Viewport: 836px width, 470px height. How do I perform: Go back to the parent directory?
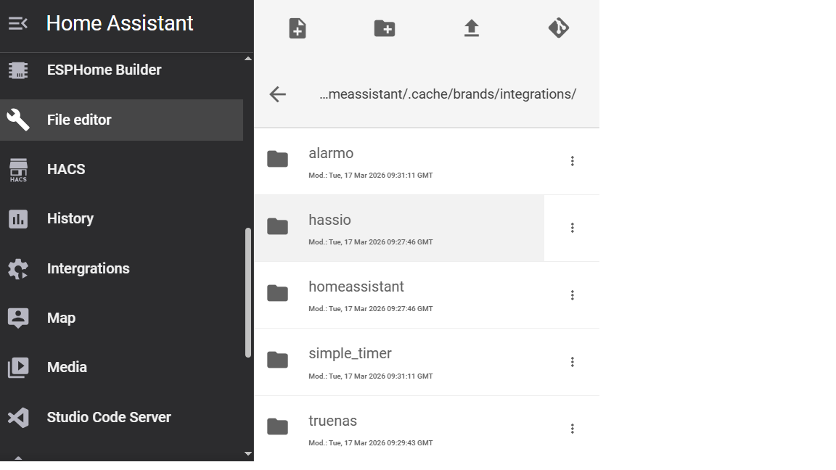point(277,94)
